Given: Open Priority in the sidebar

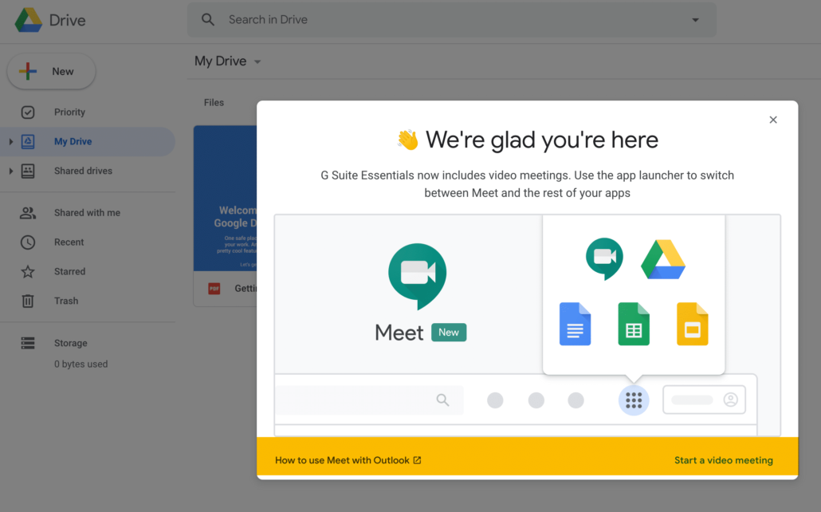Looking at the screenshot, I should [69, 112].
